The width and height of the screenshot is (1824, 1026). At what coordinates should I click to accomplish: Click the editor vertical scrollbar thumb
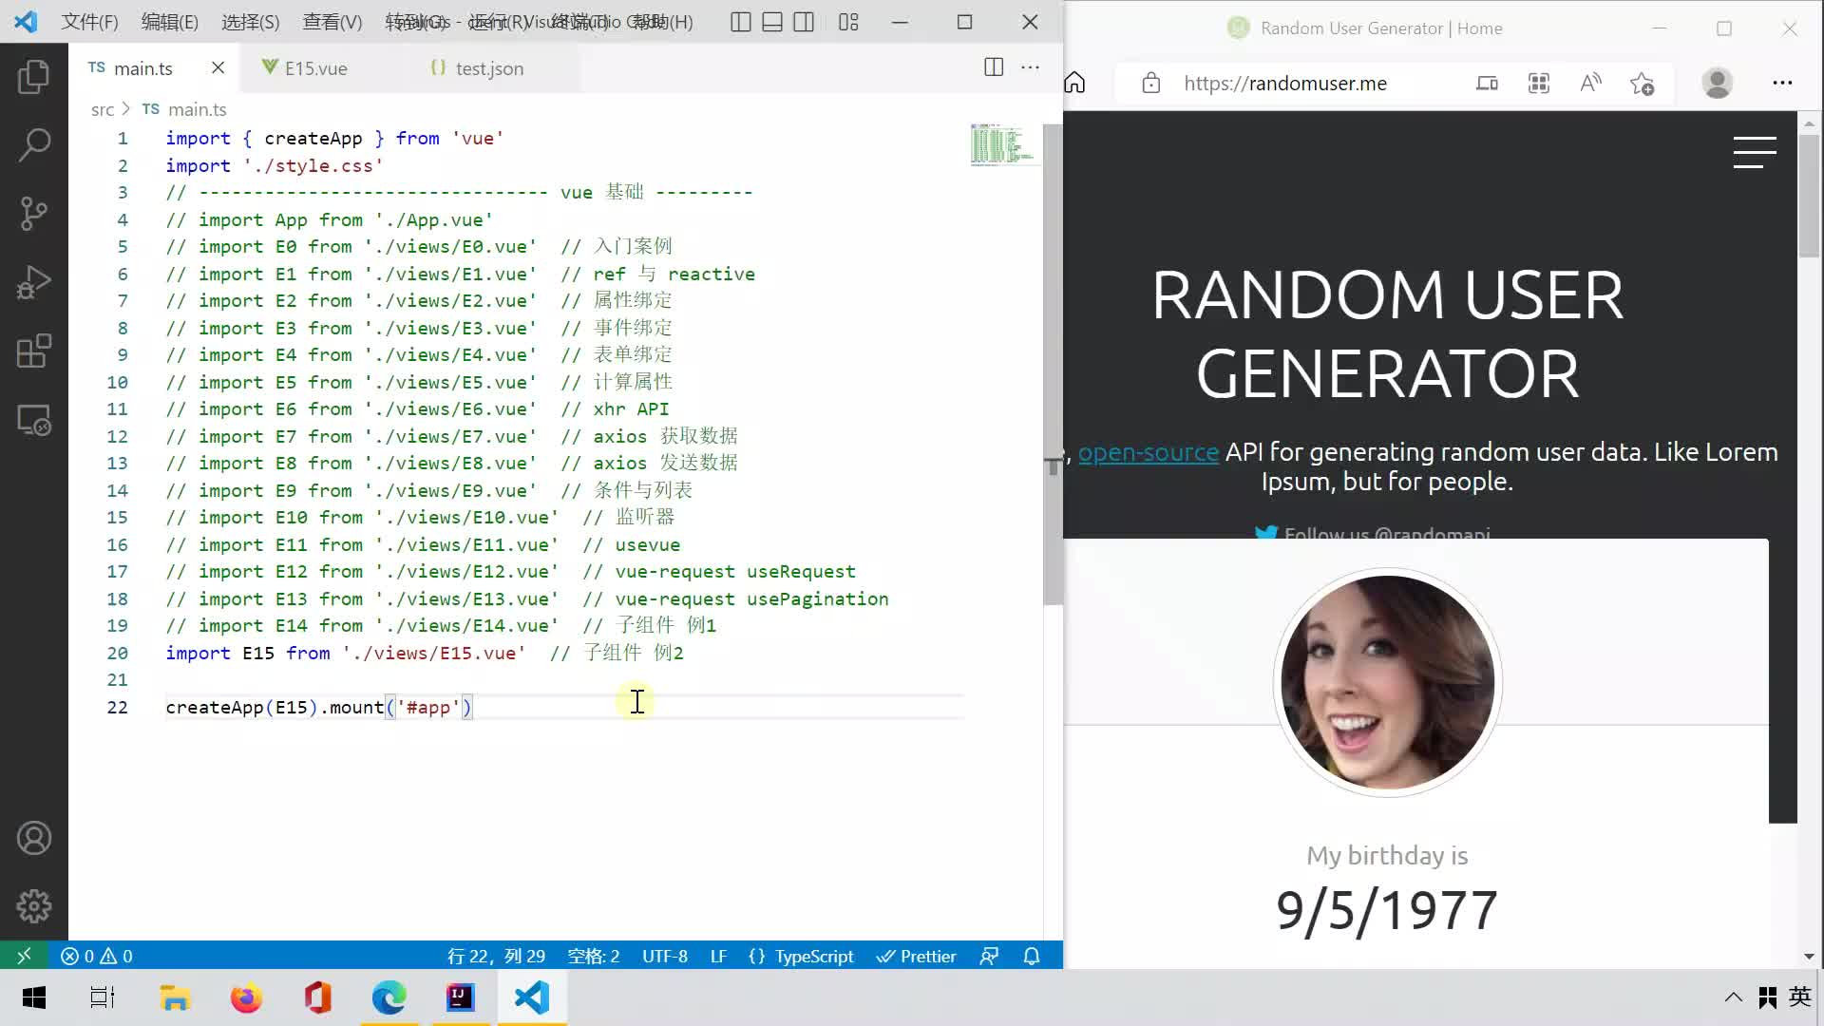point(1053,364)
